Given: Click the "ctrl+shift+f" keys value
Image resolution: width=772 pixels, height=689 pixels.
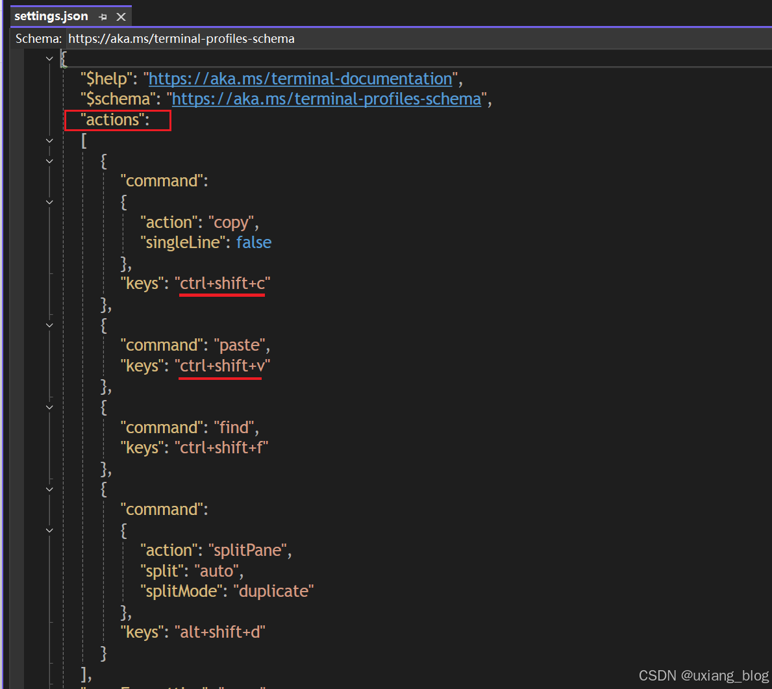Looking at the screenshot, I should [x=221, y=447].
